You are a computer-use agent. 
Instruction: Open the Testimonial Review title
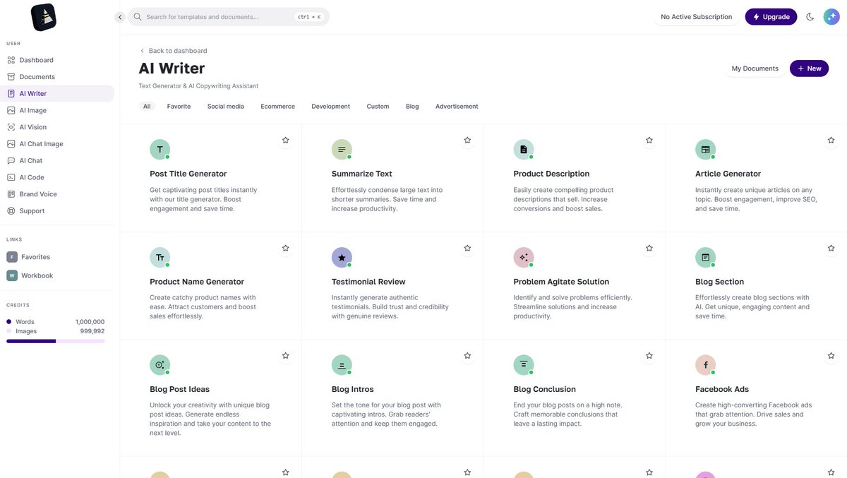(x=368, y=282)
